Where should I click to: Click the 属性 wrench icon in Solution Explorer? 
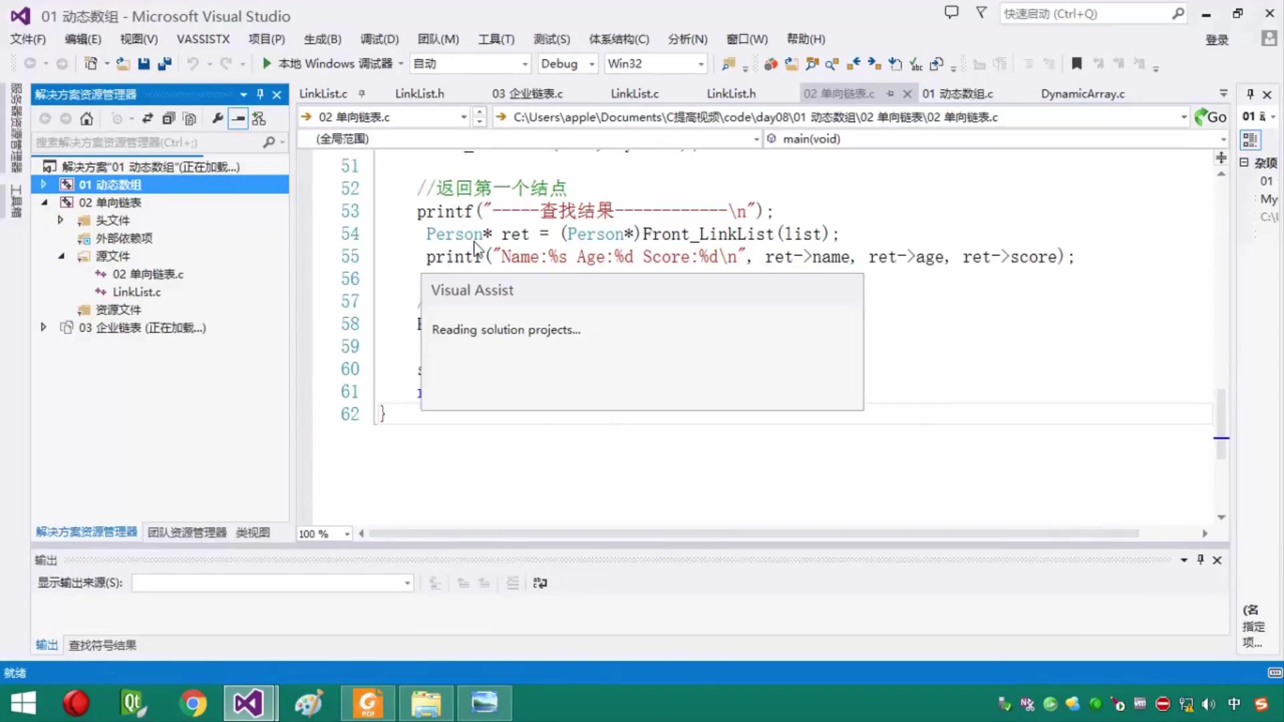[x=217, y=118]
